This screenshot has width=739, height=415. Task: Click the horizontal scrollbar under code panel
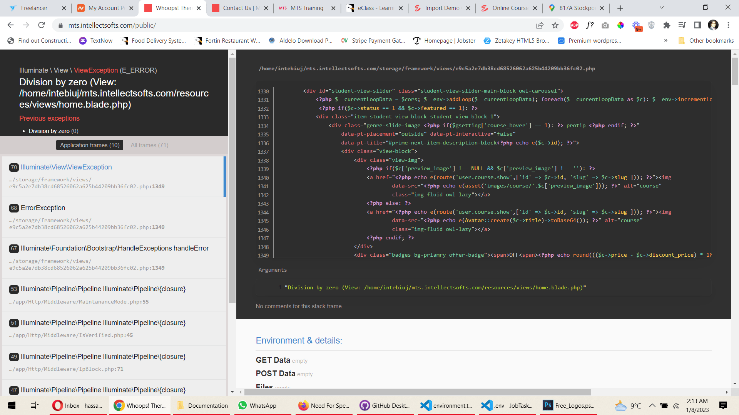point(418,392)
